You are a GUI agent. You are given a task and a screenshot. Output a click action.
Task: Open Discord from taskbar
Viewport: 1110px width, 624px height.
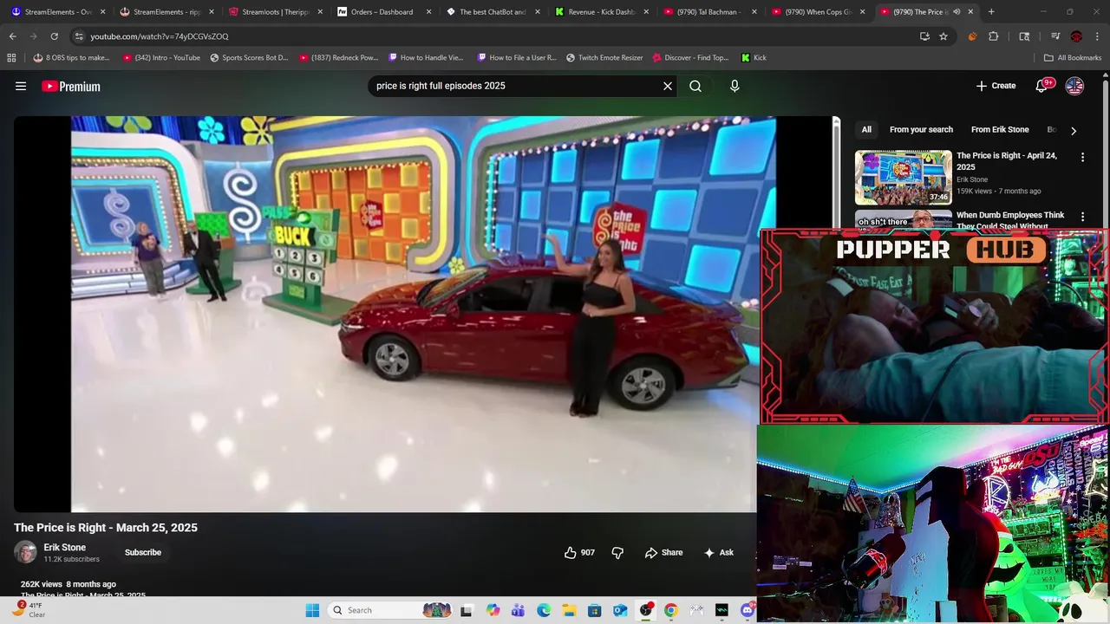pos(748,610)
